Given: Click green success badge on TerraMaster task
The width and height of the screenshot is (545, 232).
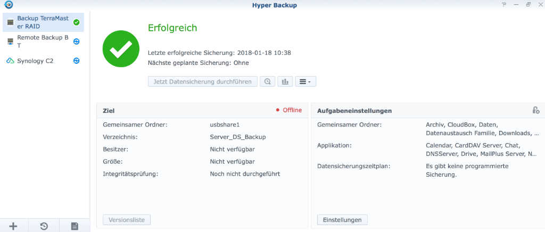Looking at the screenshot, I should pyautogui.click(x=77, y=22).
